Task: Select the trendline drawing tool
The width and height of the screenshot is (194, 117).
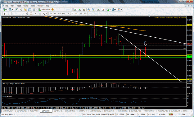Action: (x=23, y=14)
